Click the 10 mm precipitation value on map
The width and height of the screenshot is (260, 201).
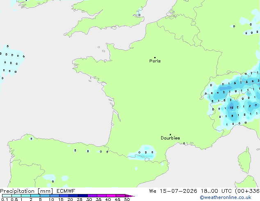tap(231, 108)
